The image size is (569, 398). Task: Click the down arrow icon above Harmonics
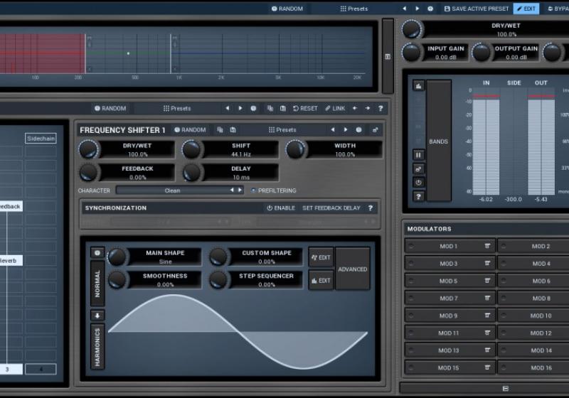(x=97, y=315)
